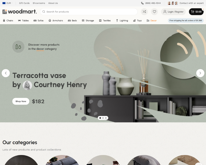Click the EU flag icon
Viewport: 206px width, 165px height.
coord(4,3)
